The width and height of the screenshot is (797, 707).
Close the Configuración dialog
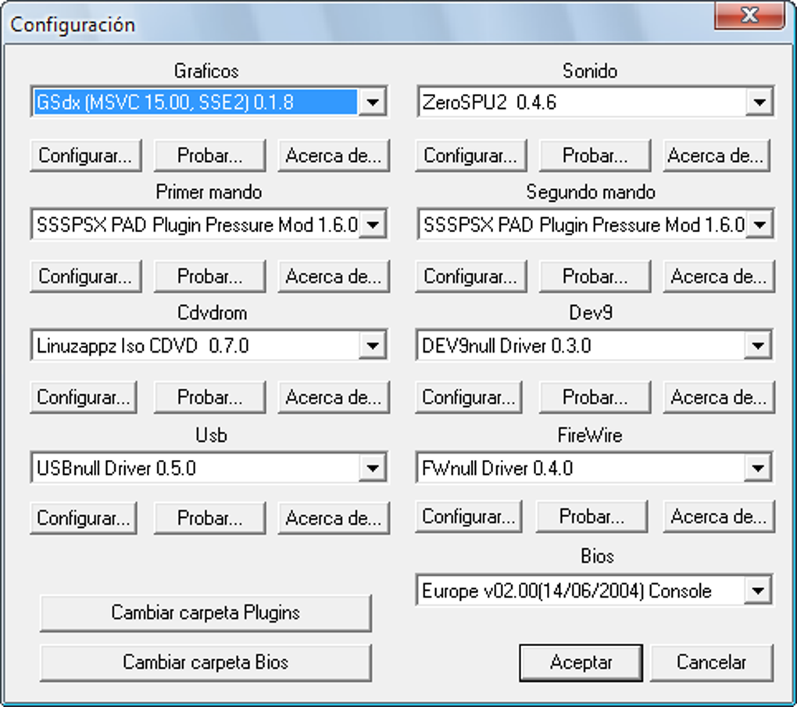click(x=750, y=16)
